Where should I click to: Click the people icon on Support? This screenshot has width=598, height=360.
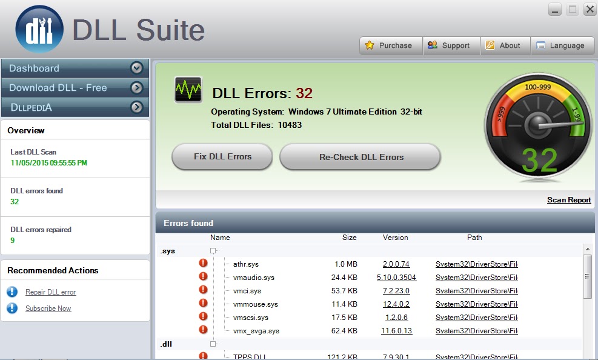coord(432,45)
